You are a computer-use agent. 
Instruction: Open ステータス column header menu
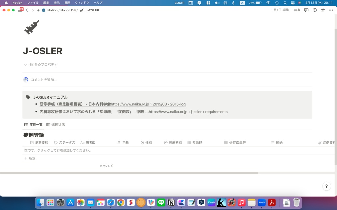pos(65,143)
